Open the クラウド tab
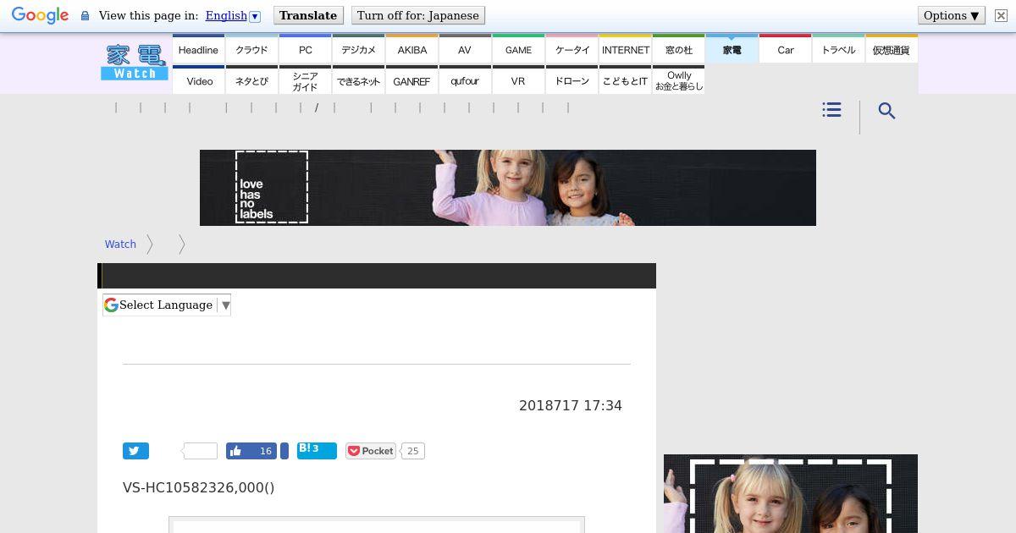Viewport: 1016px width, 533px height. click(251, 49)
